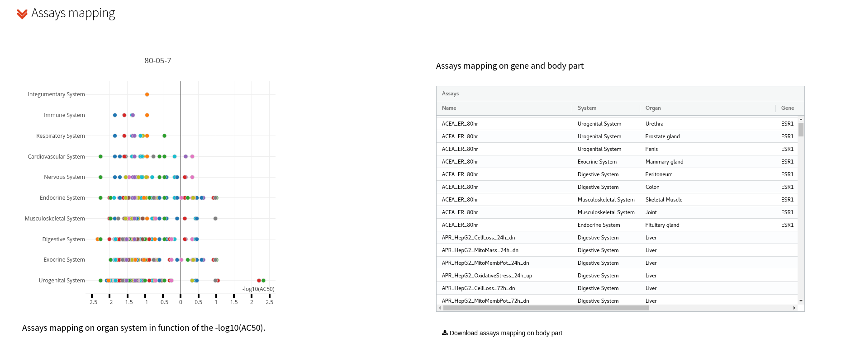The image size is (846, 361).
Task: Click the 80-05-7 chart title
Action: [x=157, y=61]
